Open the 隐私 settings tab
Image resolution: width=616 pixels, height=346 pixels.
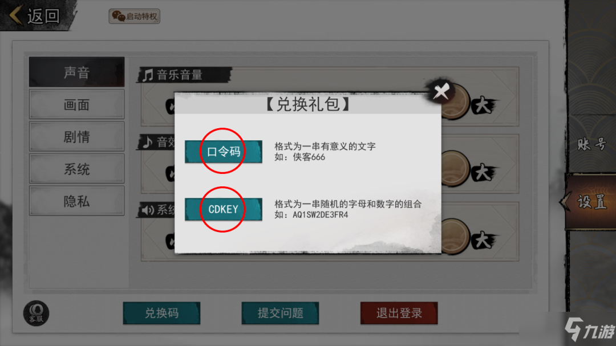76,201
